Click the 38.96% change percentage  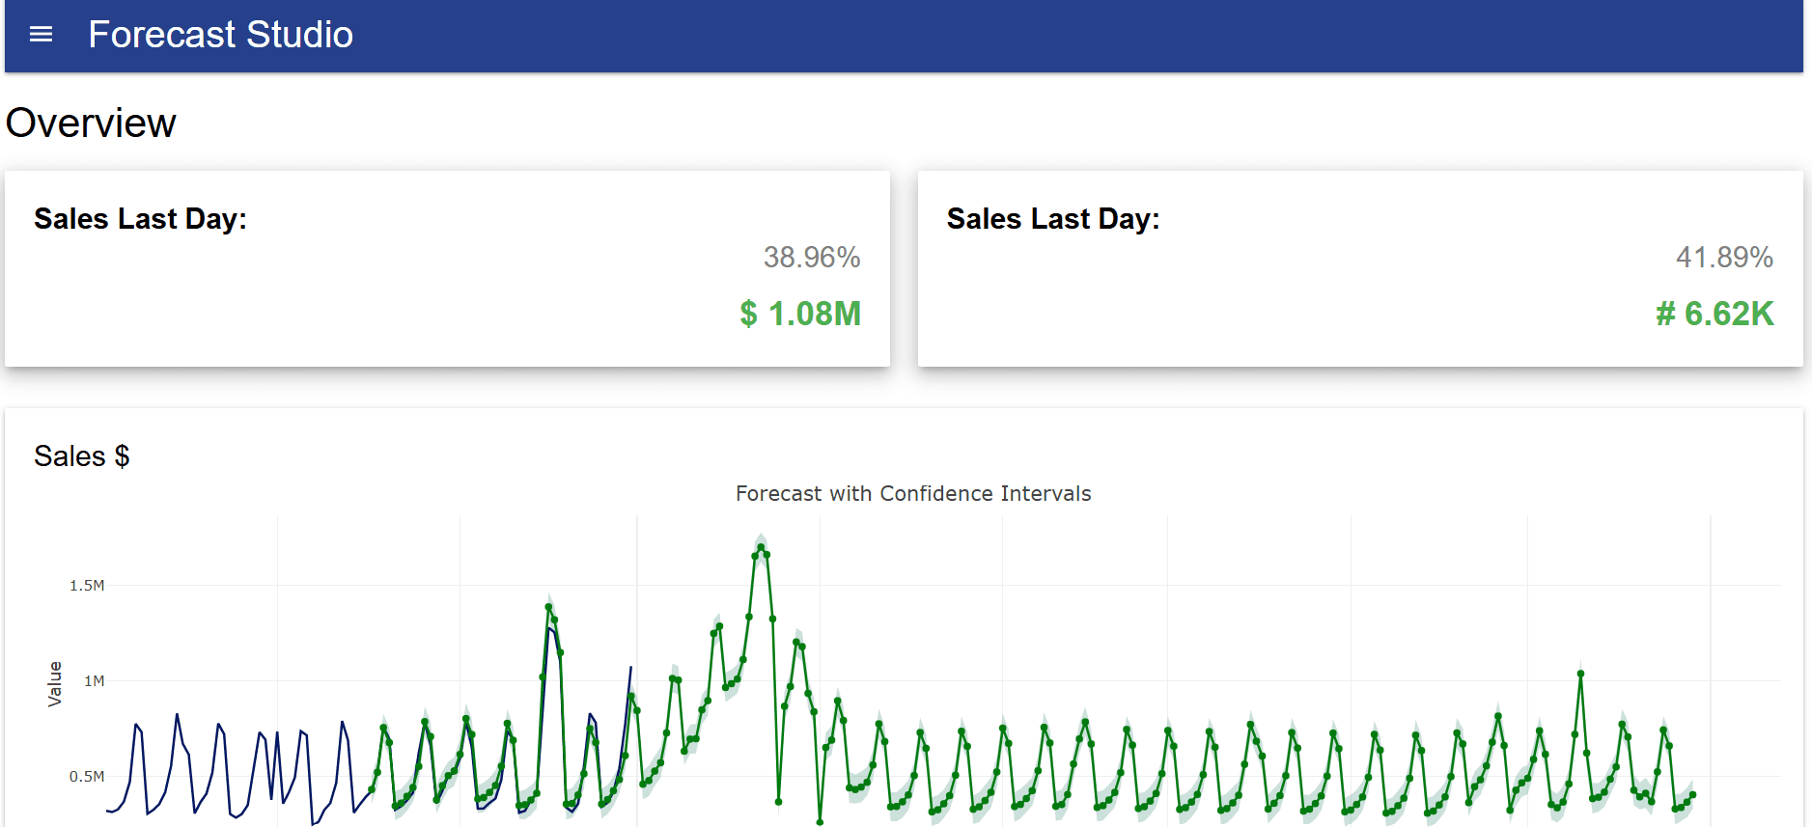pyautogui.click(x=811, y=258)
